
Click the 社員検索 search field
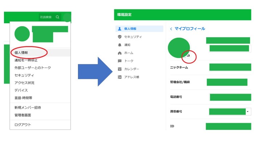50,17
